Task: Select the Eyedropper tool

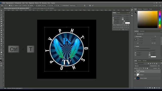Action: click(1, 24)
